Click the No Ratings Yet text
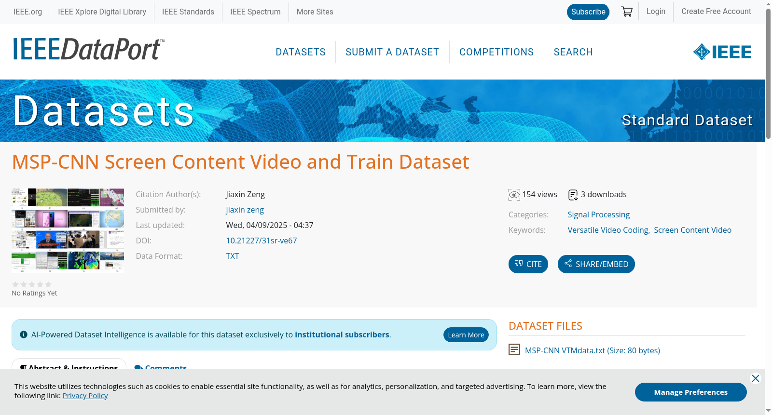 pos(34,293)
